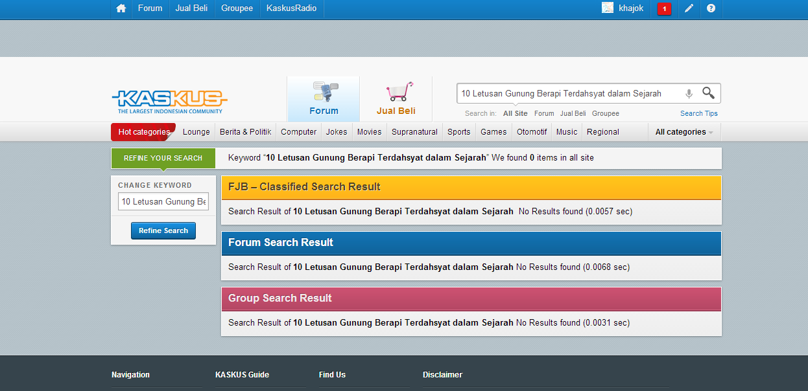Open the Jokes category
Image resolution: width=808 pixels, height=391 pixels.
pyautogui.click(x=337, y=132)
